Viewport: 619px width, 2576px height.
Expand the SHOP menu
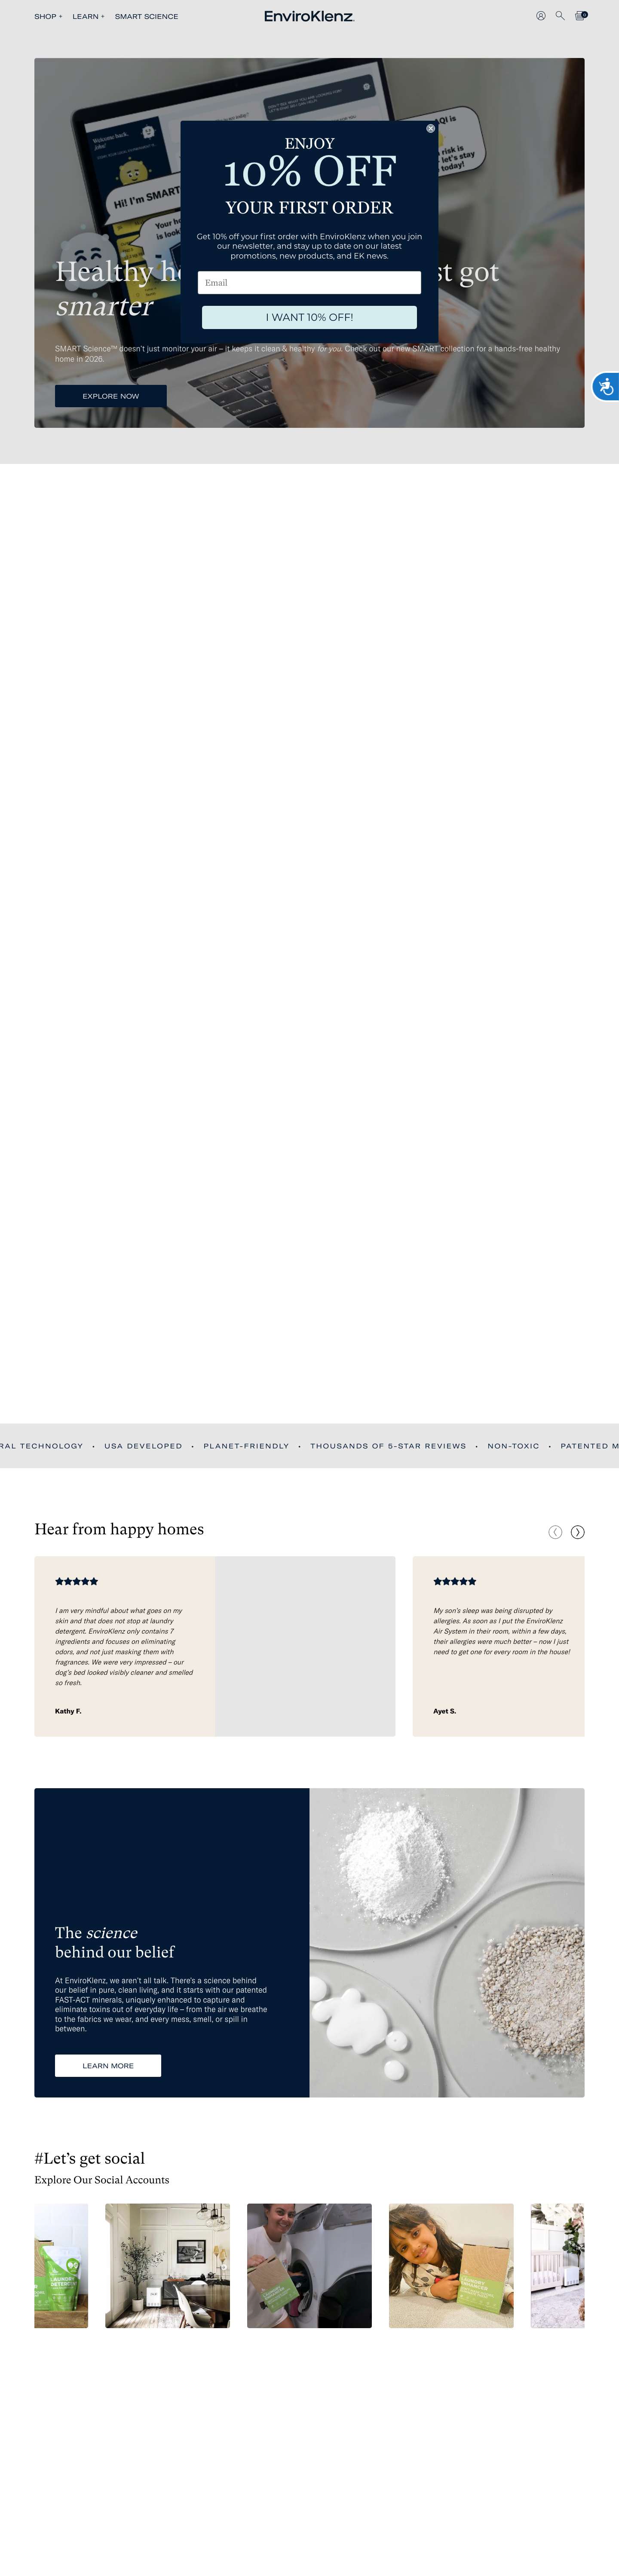click(x=48, y=17)
